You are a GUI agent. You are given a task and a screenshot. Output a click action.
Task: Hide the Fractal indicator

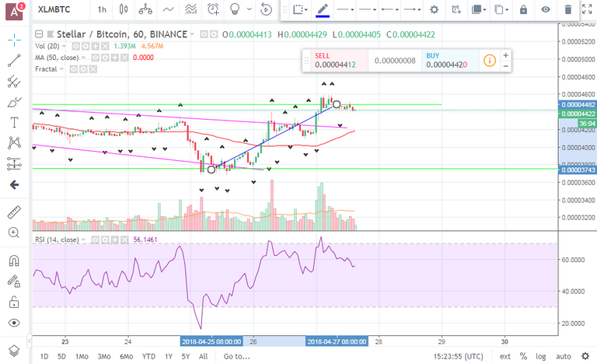coord(74,69)
